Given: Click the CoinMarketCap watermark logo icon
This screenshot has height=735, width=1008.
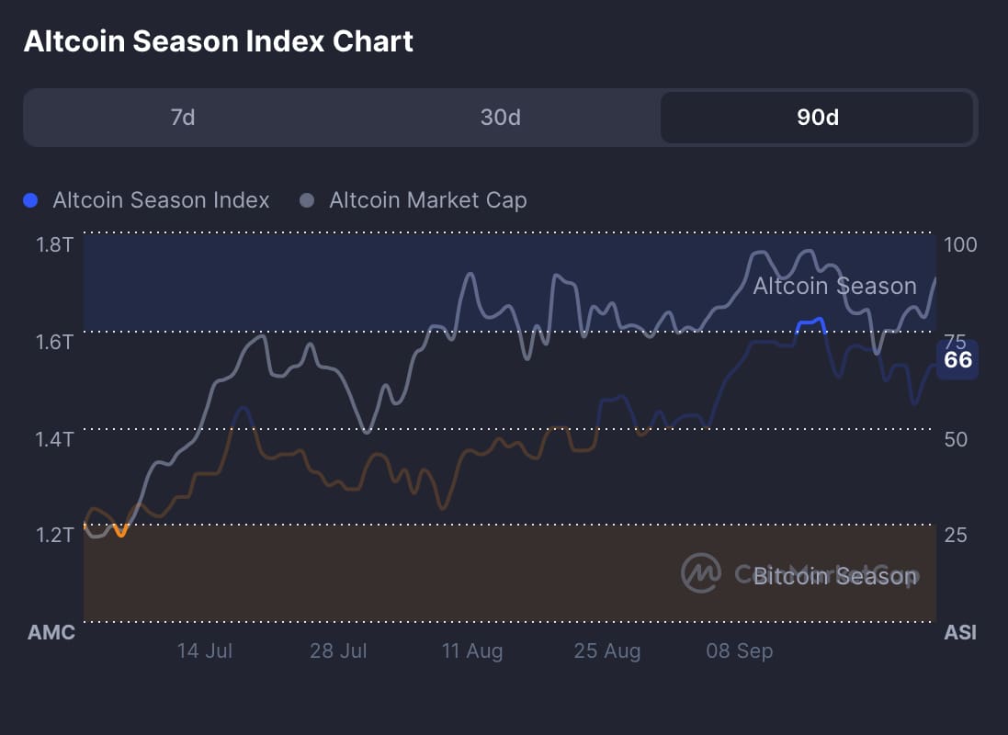Looking at the screenshot, I should click(700, 573).
